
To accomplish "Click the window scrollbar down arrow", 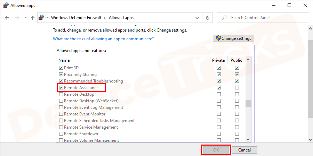I will tap(311, 139).
